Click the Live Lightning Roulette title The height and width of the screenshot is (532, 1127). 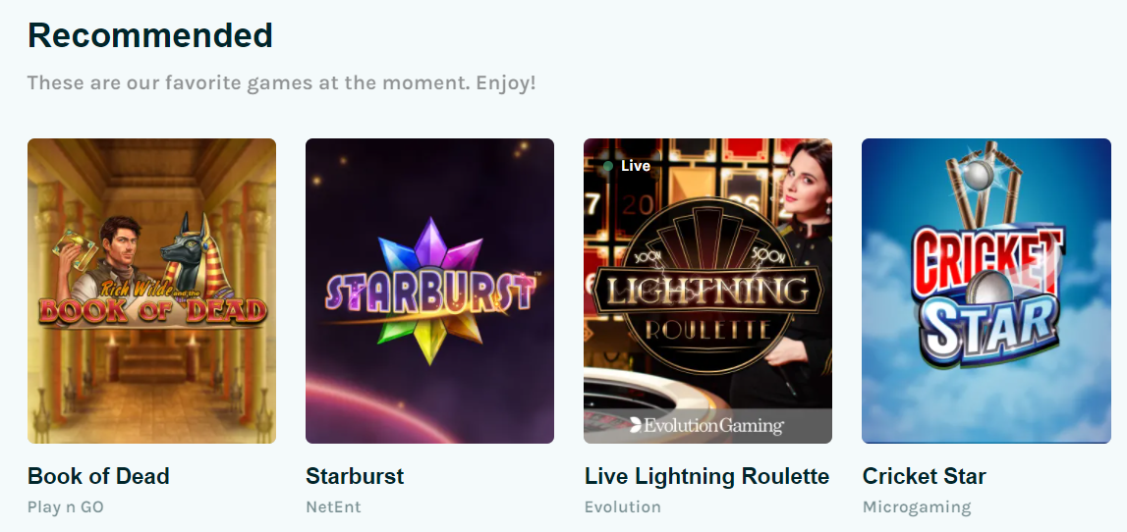[x=706, y=476]
